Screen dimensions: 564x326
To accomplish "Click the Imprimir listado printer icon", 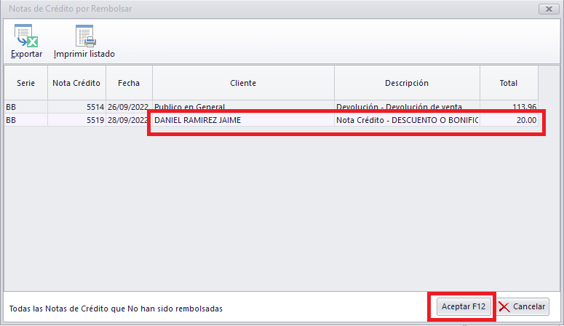I will click(x=84, y=36).
